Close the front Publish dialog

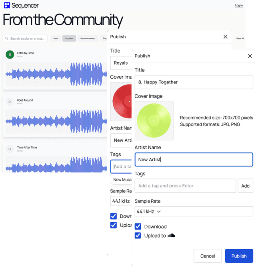point(250,56)
